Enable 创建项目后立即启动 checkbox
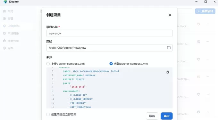The height and width of the screenshot is (120, 218). (48, 115)
